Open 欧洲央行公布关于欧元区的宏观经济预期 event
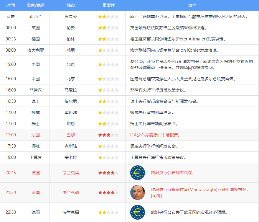 189,212
